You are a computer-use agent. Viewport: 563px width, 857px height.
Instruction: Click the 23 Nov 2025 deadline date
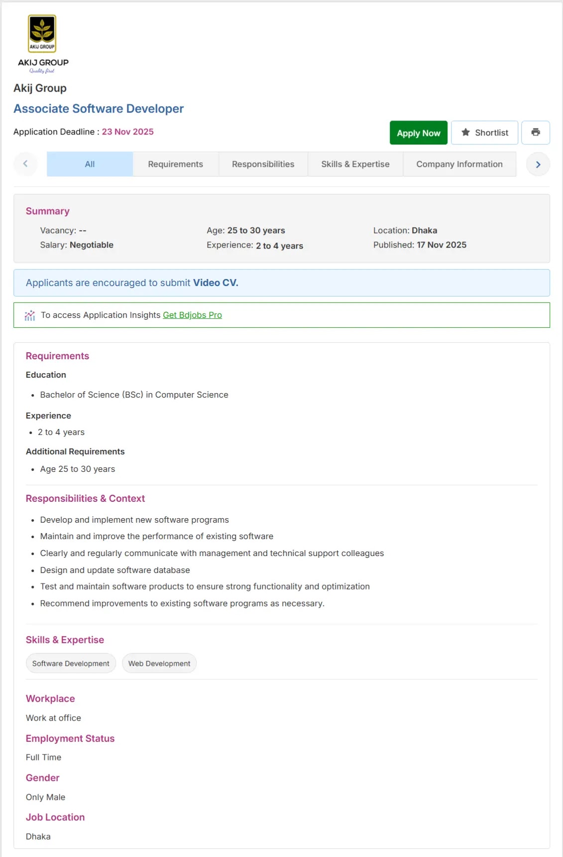pyautogui.click(x=128, y=132)
